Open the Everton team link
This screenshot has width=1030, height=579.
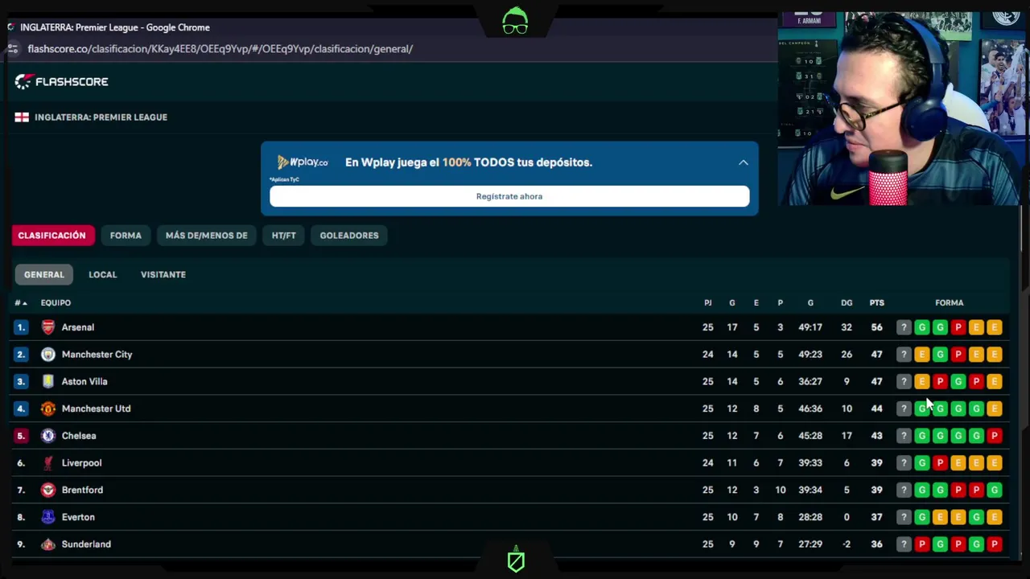78,517
